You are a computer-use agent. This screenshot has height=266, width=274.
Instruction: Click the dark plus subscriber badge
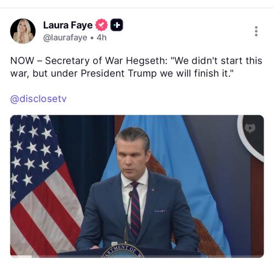coord(117,25)
